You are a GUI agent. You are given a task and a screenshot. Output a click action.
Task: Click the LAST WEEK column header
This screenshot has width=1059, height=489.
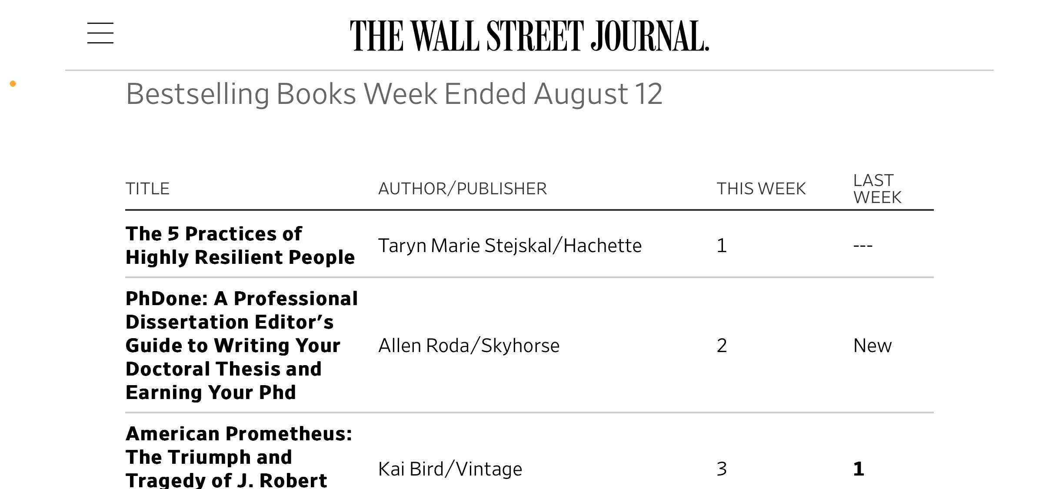point(877,189)
